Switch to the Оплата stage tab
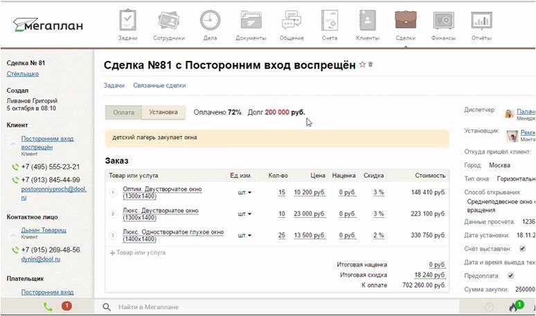This screenshot has height=316, width=536. (123, 112)
